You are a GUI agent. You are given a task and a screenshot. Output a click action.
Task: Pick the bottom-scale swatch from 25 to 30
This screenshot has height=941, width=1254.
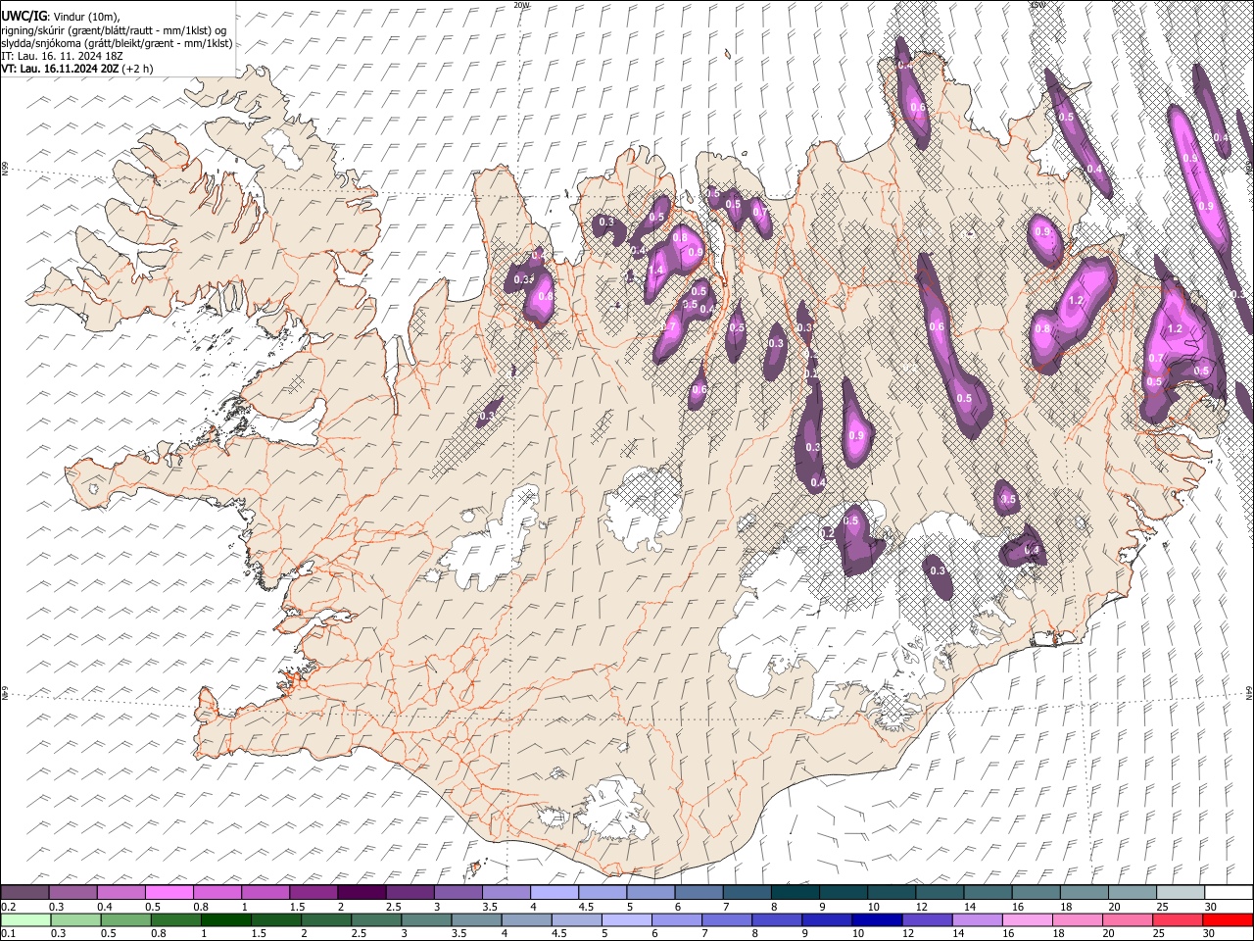pyautogui.click(x=1180, y=920)
